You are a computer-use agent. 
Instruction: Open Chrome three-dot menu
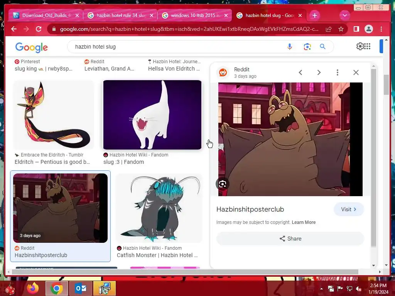(x=381, y=29)
